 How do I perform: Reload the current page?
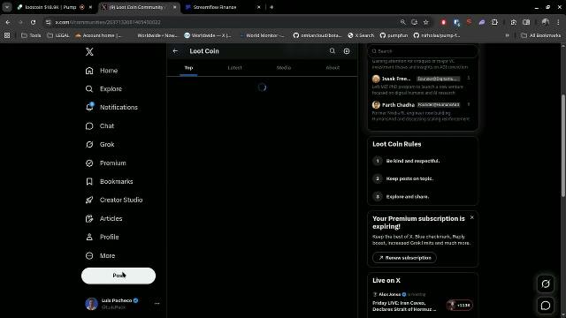34,22
